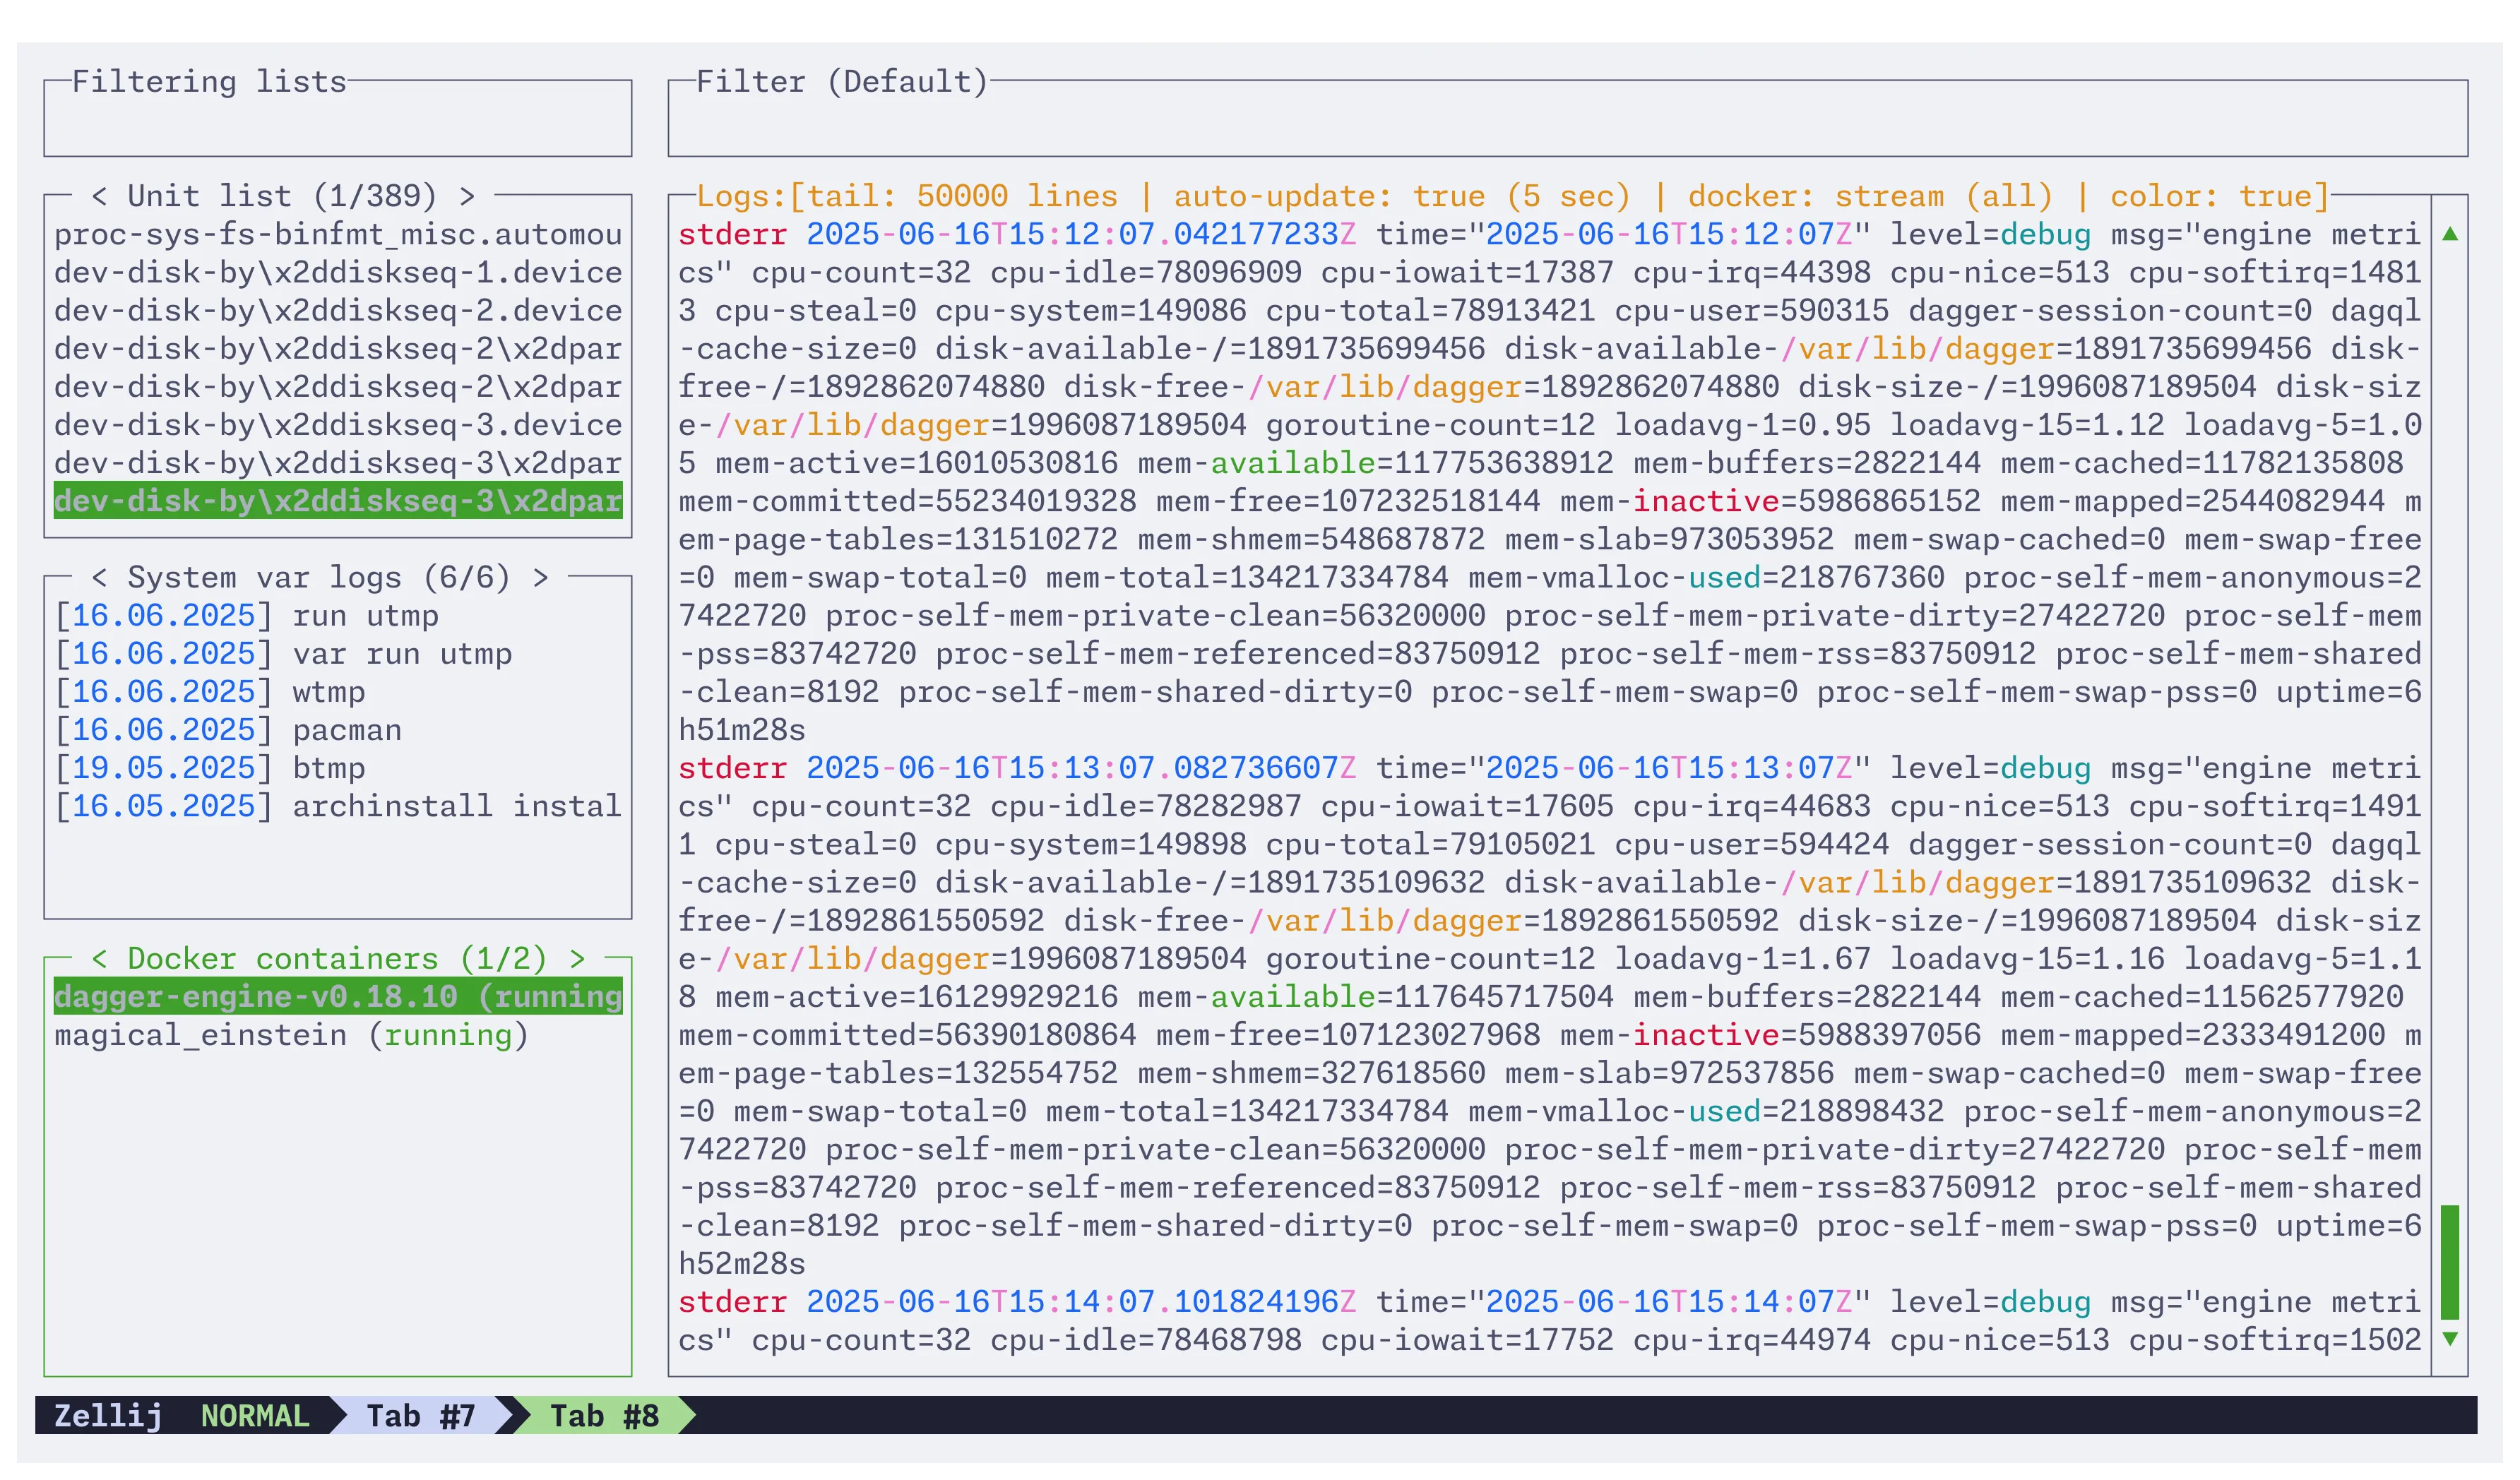2520x1480 pixels.
Task: Click < arrow beside Docker containers
Action: pos(99,959)
